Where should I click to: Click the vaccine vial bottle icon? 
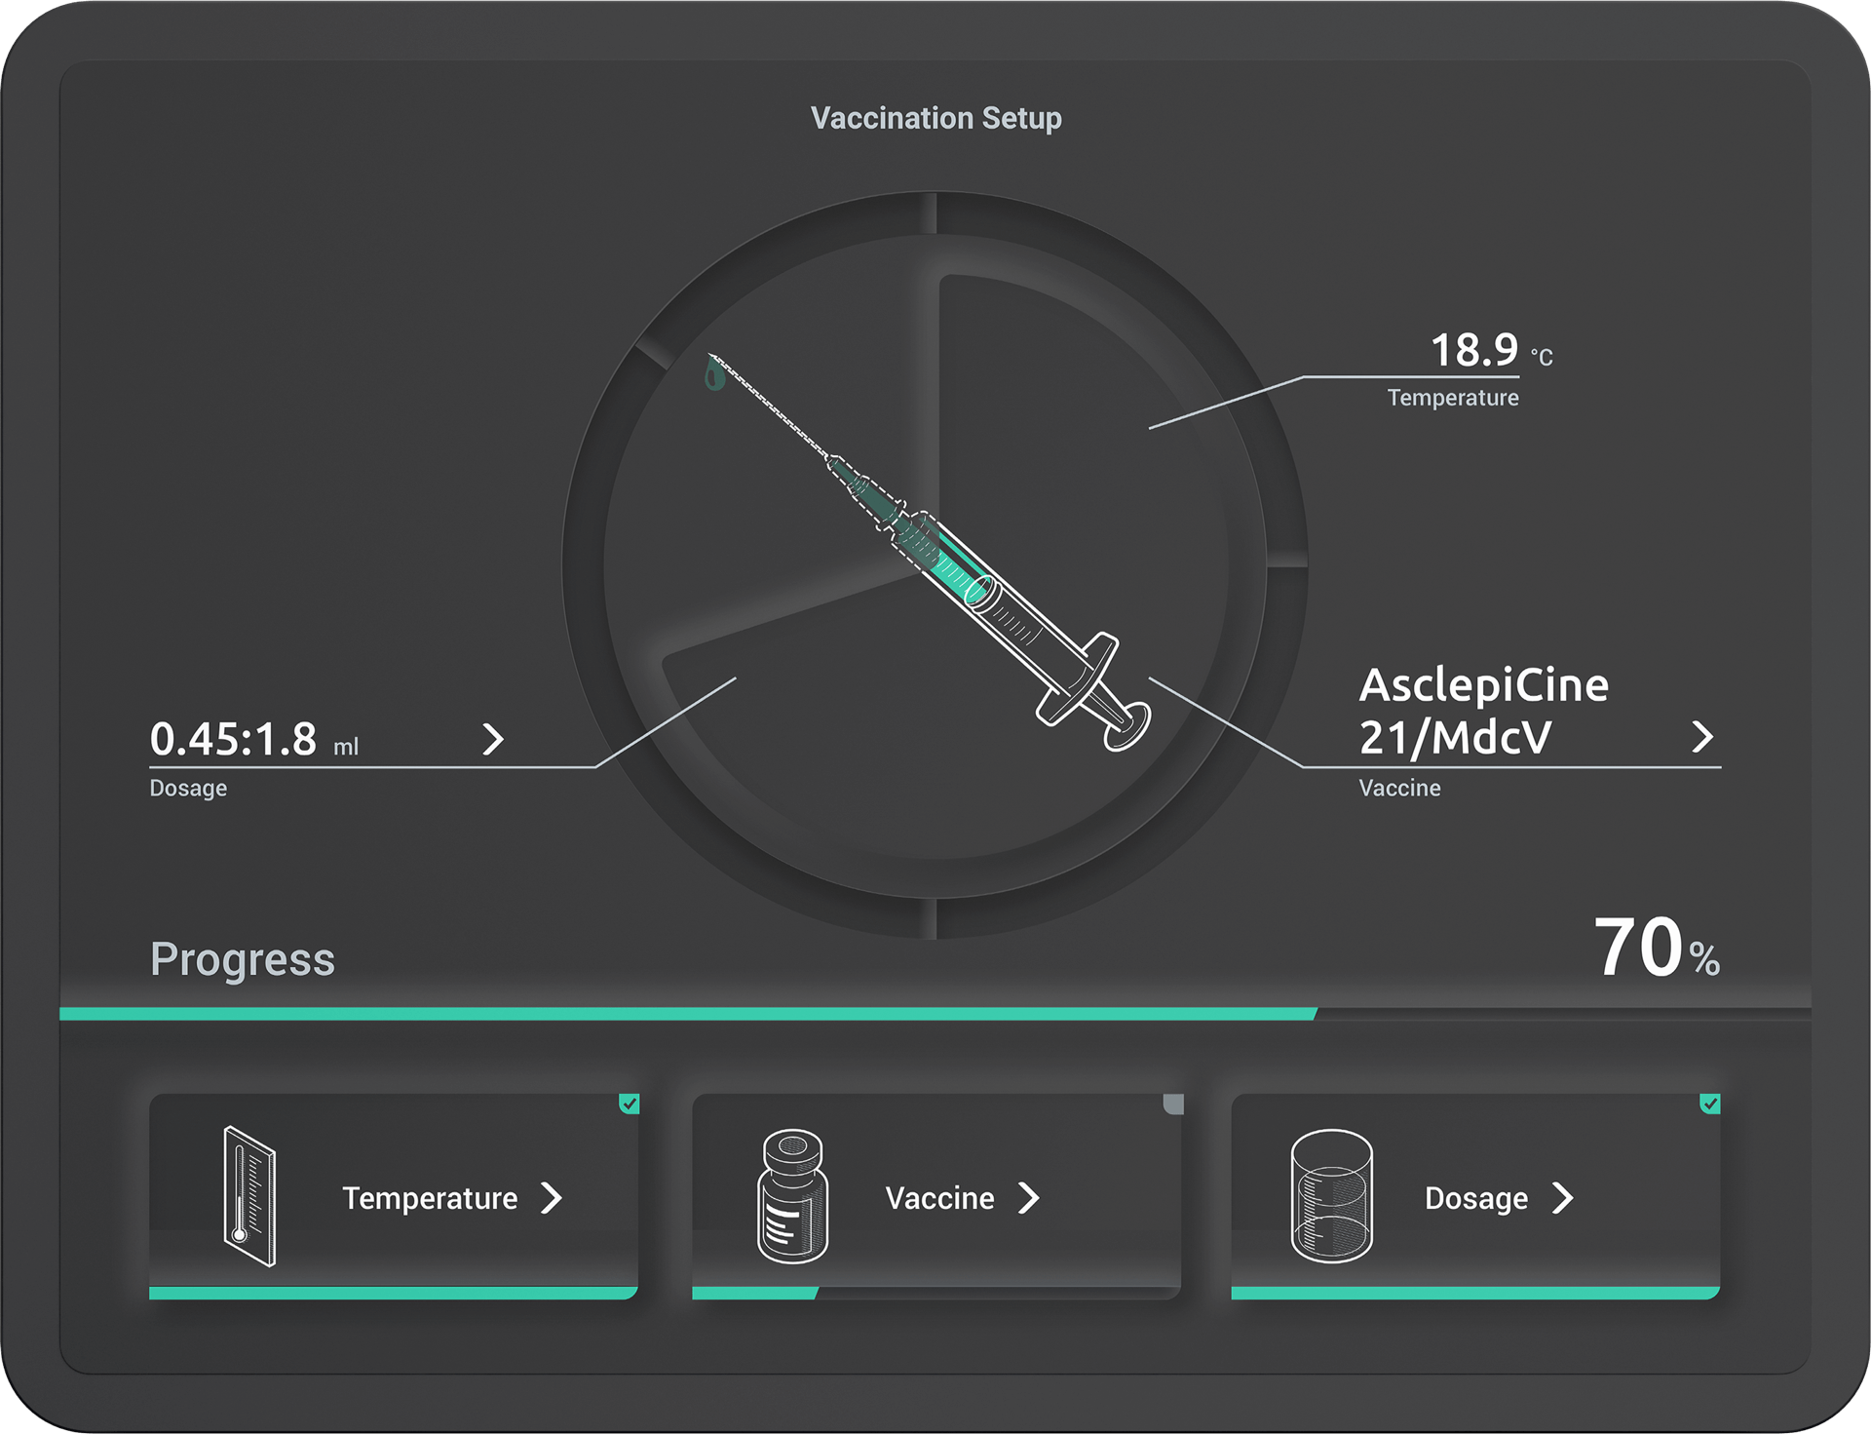[x=792, y=1196]
